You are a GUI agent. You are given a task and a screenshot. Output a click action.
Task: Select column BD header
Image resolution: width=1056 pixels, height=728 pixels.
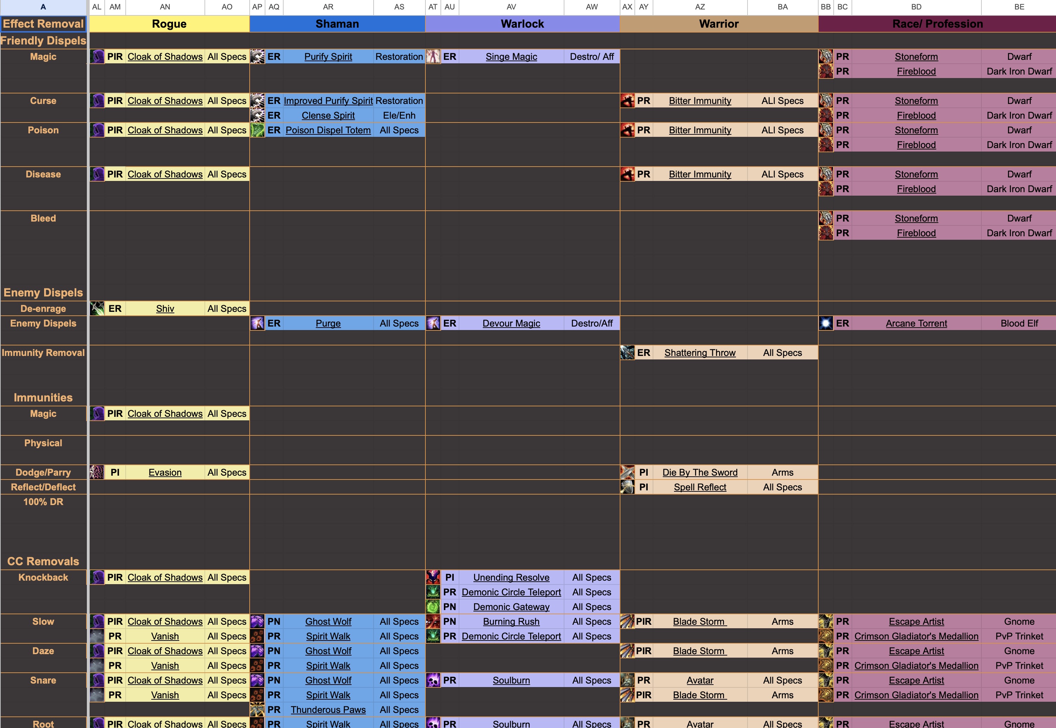(916, 7)
